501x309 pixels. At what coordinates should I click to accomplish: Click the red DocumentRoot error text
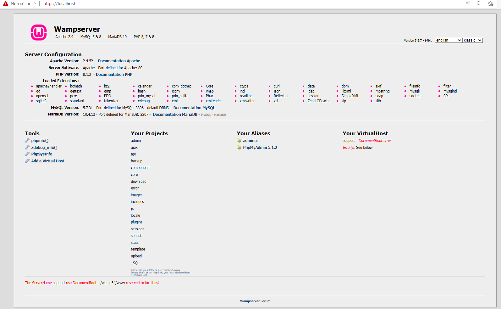[x=375, y=141]
